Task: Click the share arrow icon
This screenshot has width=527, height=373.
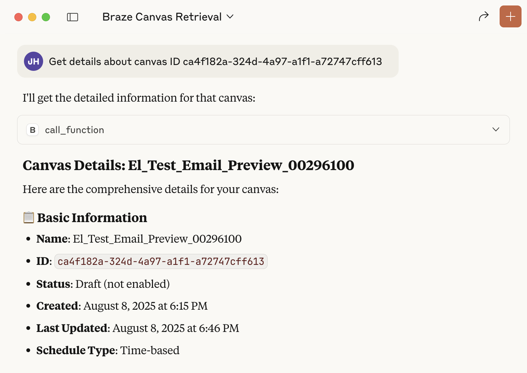Action: point(484,16)
